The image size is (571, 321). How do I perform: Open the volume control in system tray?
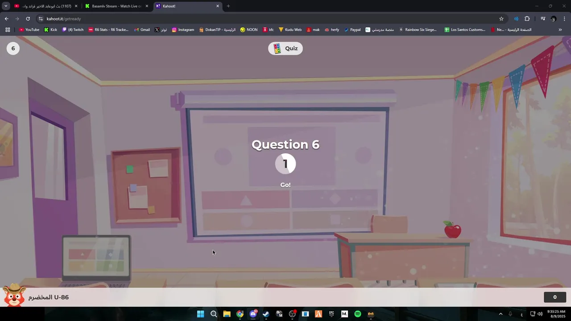[x=540, y=314]
